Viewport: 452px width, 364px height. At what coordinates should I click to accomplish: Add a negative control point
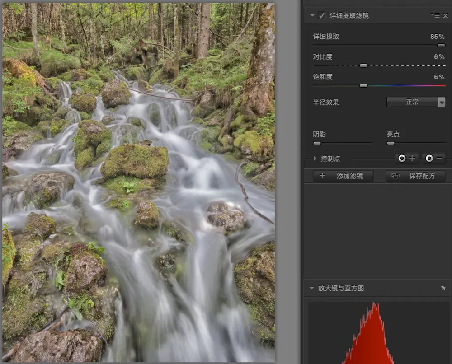(x=434, y=158)
